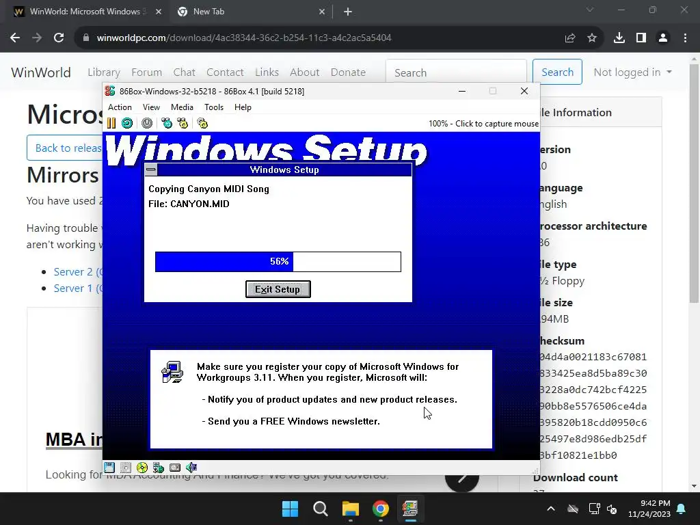Open the Server 2 mirror link
This screenshot has height=525, width=700.
(x=78, y=272)
